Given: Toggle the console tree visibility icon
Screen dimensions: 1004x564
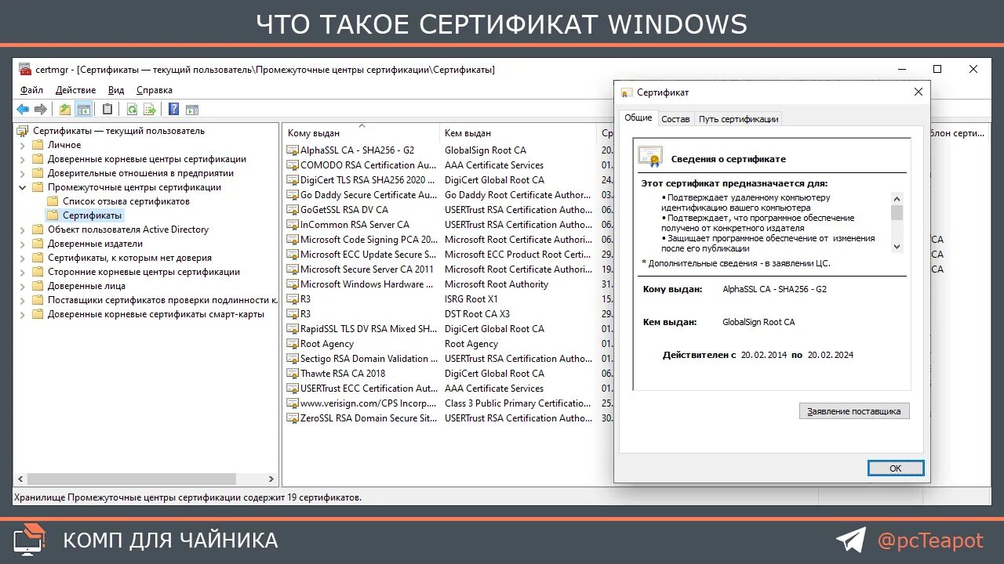Looking at the screenshot, I should (x=84, y=109).
